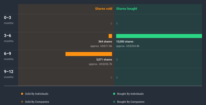Click the striped Bought By Companies legend icon
206x105 pixels.
(114, 102)
